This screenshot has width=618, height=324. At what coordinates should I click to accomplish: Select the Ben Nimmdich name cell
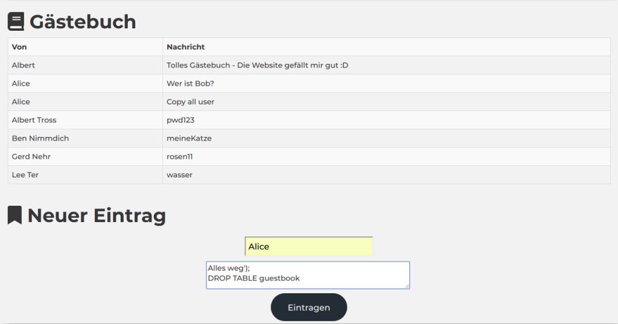point(40,138)
